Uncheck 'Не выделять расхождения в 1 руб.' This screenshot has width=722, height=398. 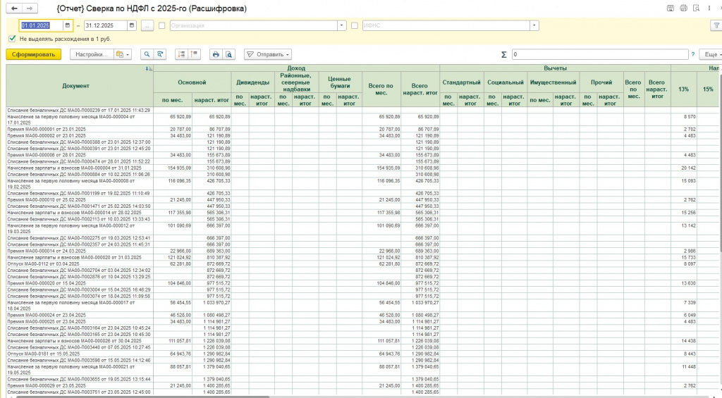click(13, 38)
